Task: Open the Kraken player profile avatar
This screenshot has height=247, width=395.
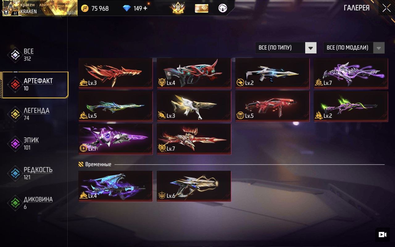Action: coord(10,8)
